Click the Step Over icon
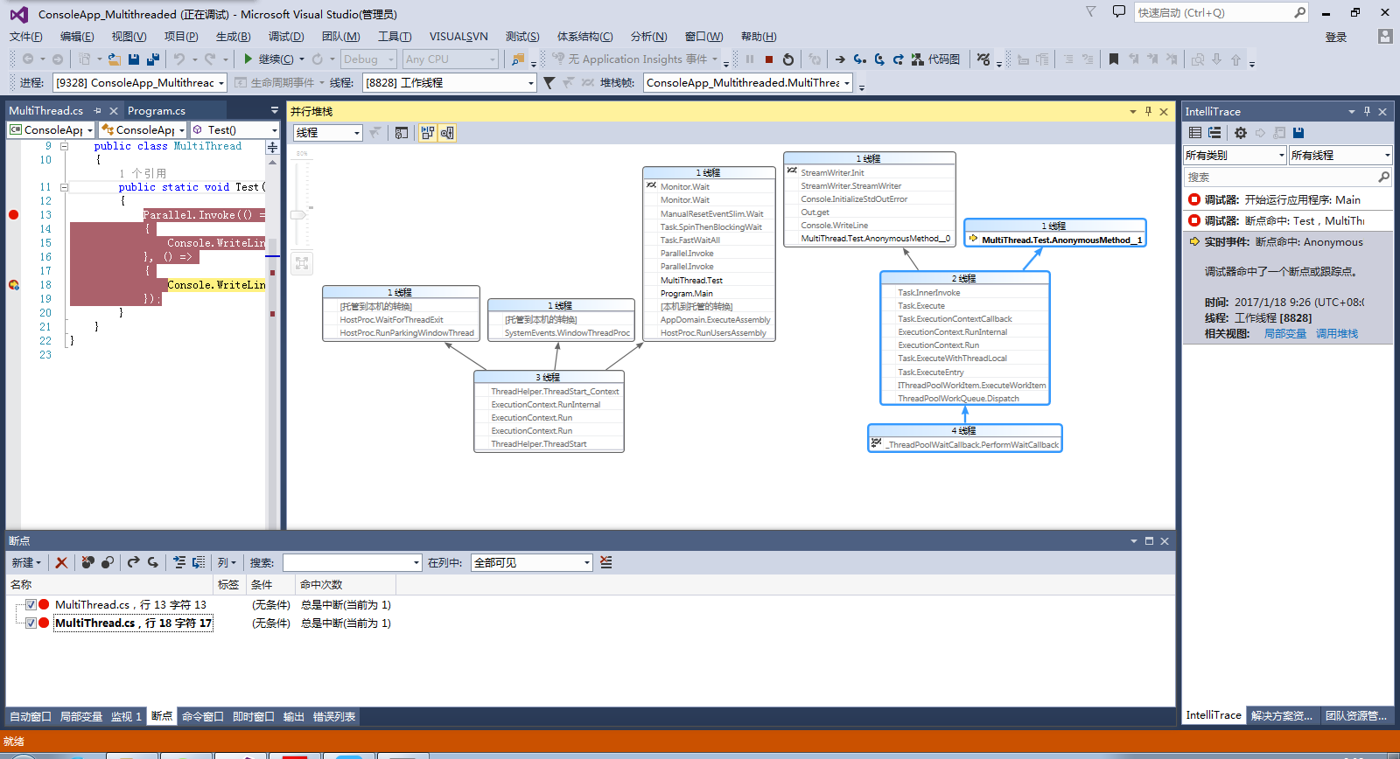The image size is (1400, 759). [879, 59]
